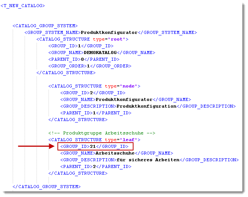Click the GROUP_SYSTEM_NAME Produktkonfigurator line
Image resolution: width=248 pixels, height=197 pixels.
tap(110, 32)
